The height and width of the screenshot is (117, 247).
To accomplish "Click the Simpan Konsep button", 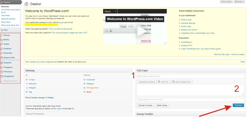I will 145,105.
